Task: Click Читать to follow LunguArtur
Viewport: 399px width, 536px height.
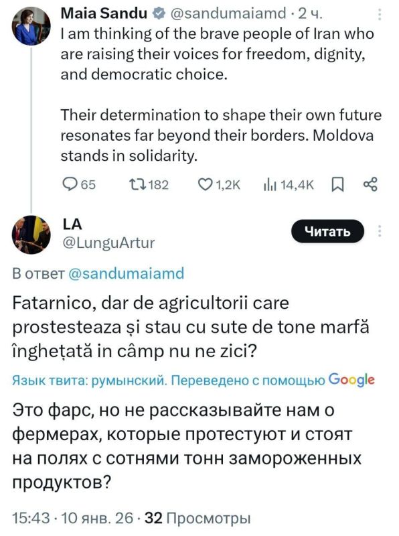Action: (x=326, y=230)
